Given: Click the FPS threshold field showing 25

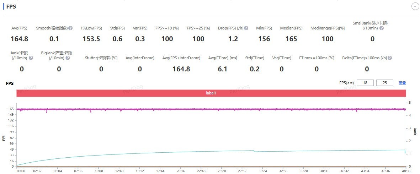Looking at the screenshot, I should tap(385, 83).
